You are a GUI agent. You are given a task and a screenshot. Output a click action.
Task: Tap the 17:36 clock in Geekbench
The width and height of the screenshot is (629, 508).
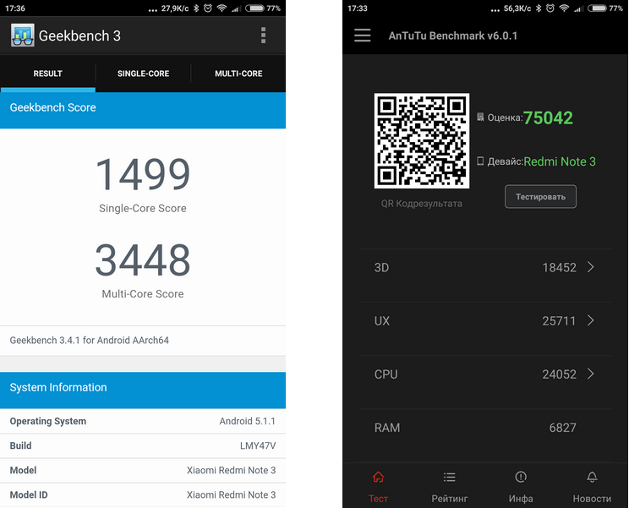click(15, 8)
